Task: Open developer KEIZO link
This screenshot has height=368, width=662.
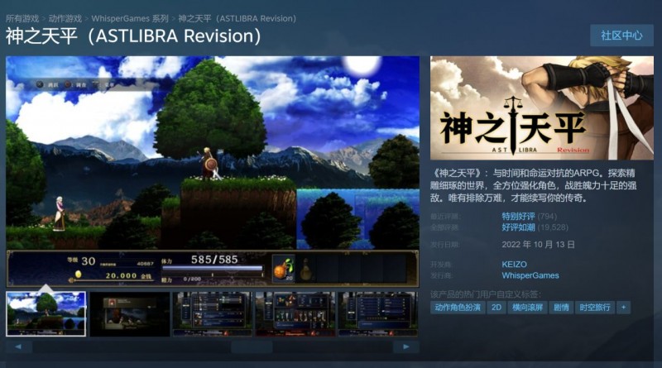Action: pyautogui.click(x=514, y=264)
